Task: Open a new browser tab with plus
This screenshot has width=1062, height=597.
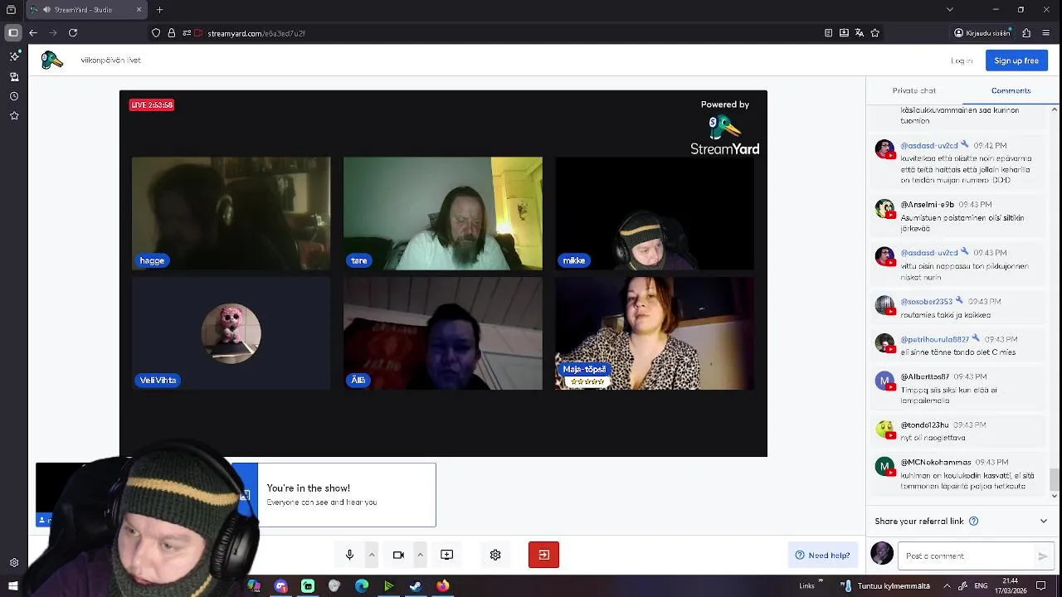Action: [159, 10]
